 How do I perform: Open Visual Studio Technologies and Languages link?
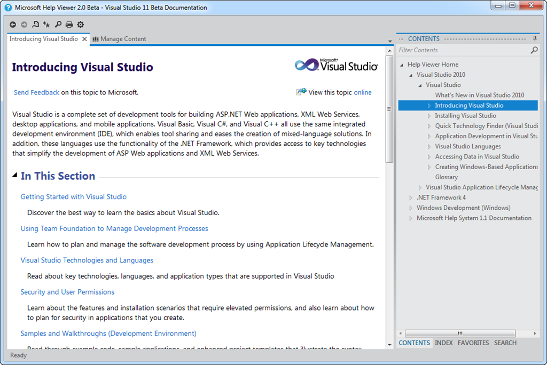[x=87, y=260]
